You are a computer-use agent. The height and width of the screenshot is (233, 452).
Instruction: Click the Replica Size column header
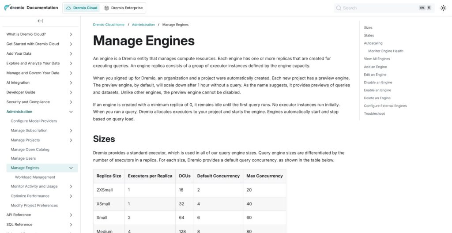tap(109, 176)
